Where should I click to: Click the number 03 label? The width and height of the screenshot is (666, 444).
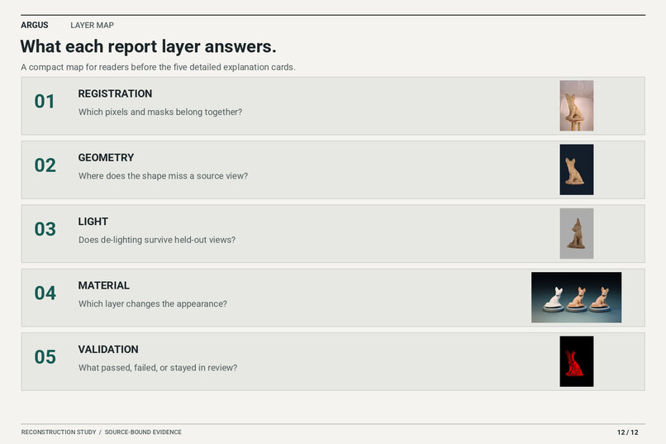(x=45, y=229)
